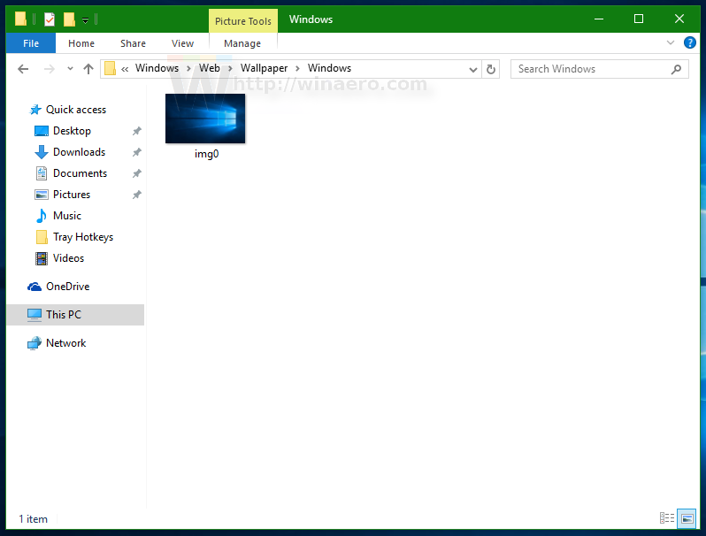The width and height of the screenshot is (706, 536).
Task: Go up one folder level
Action: click(x=88, y=69)
